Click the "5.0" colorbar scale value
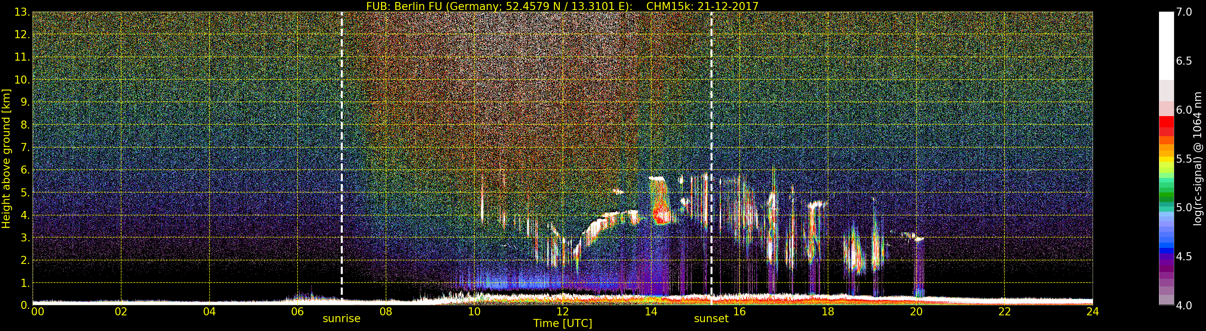 (1184, 207)
